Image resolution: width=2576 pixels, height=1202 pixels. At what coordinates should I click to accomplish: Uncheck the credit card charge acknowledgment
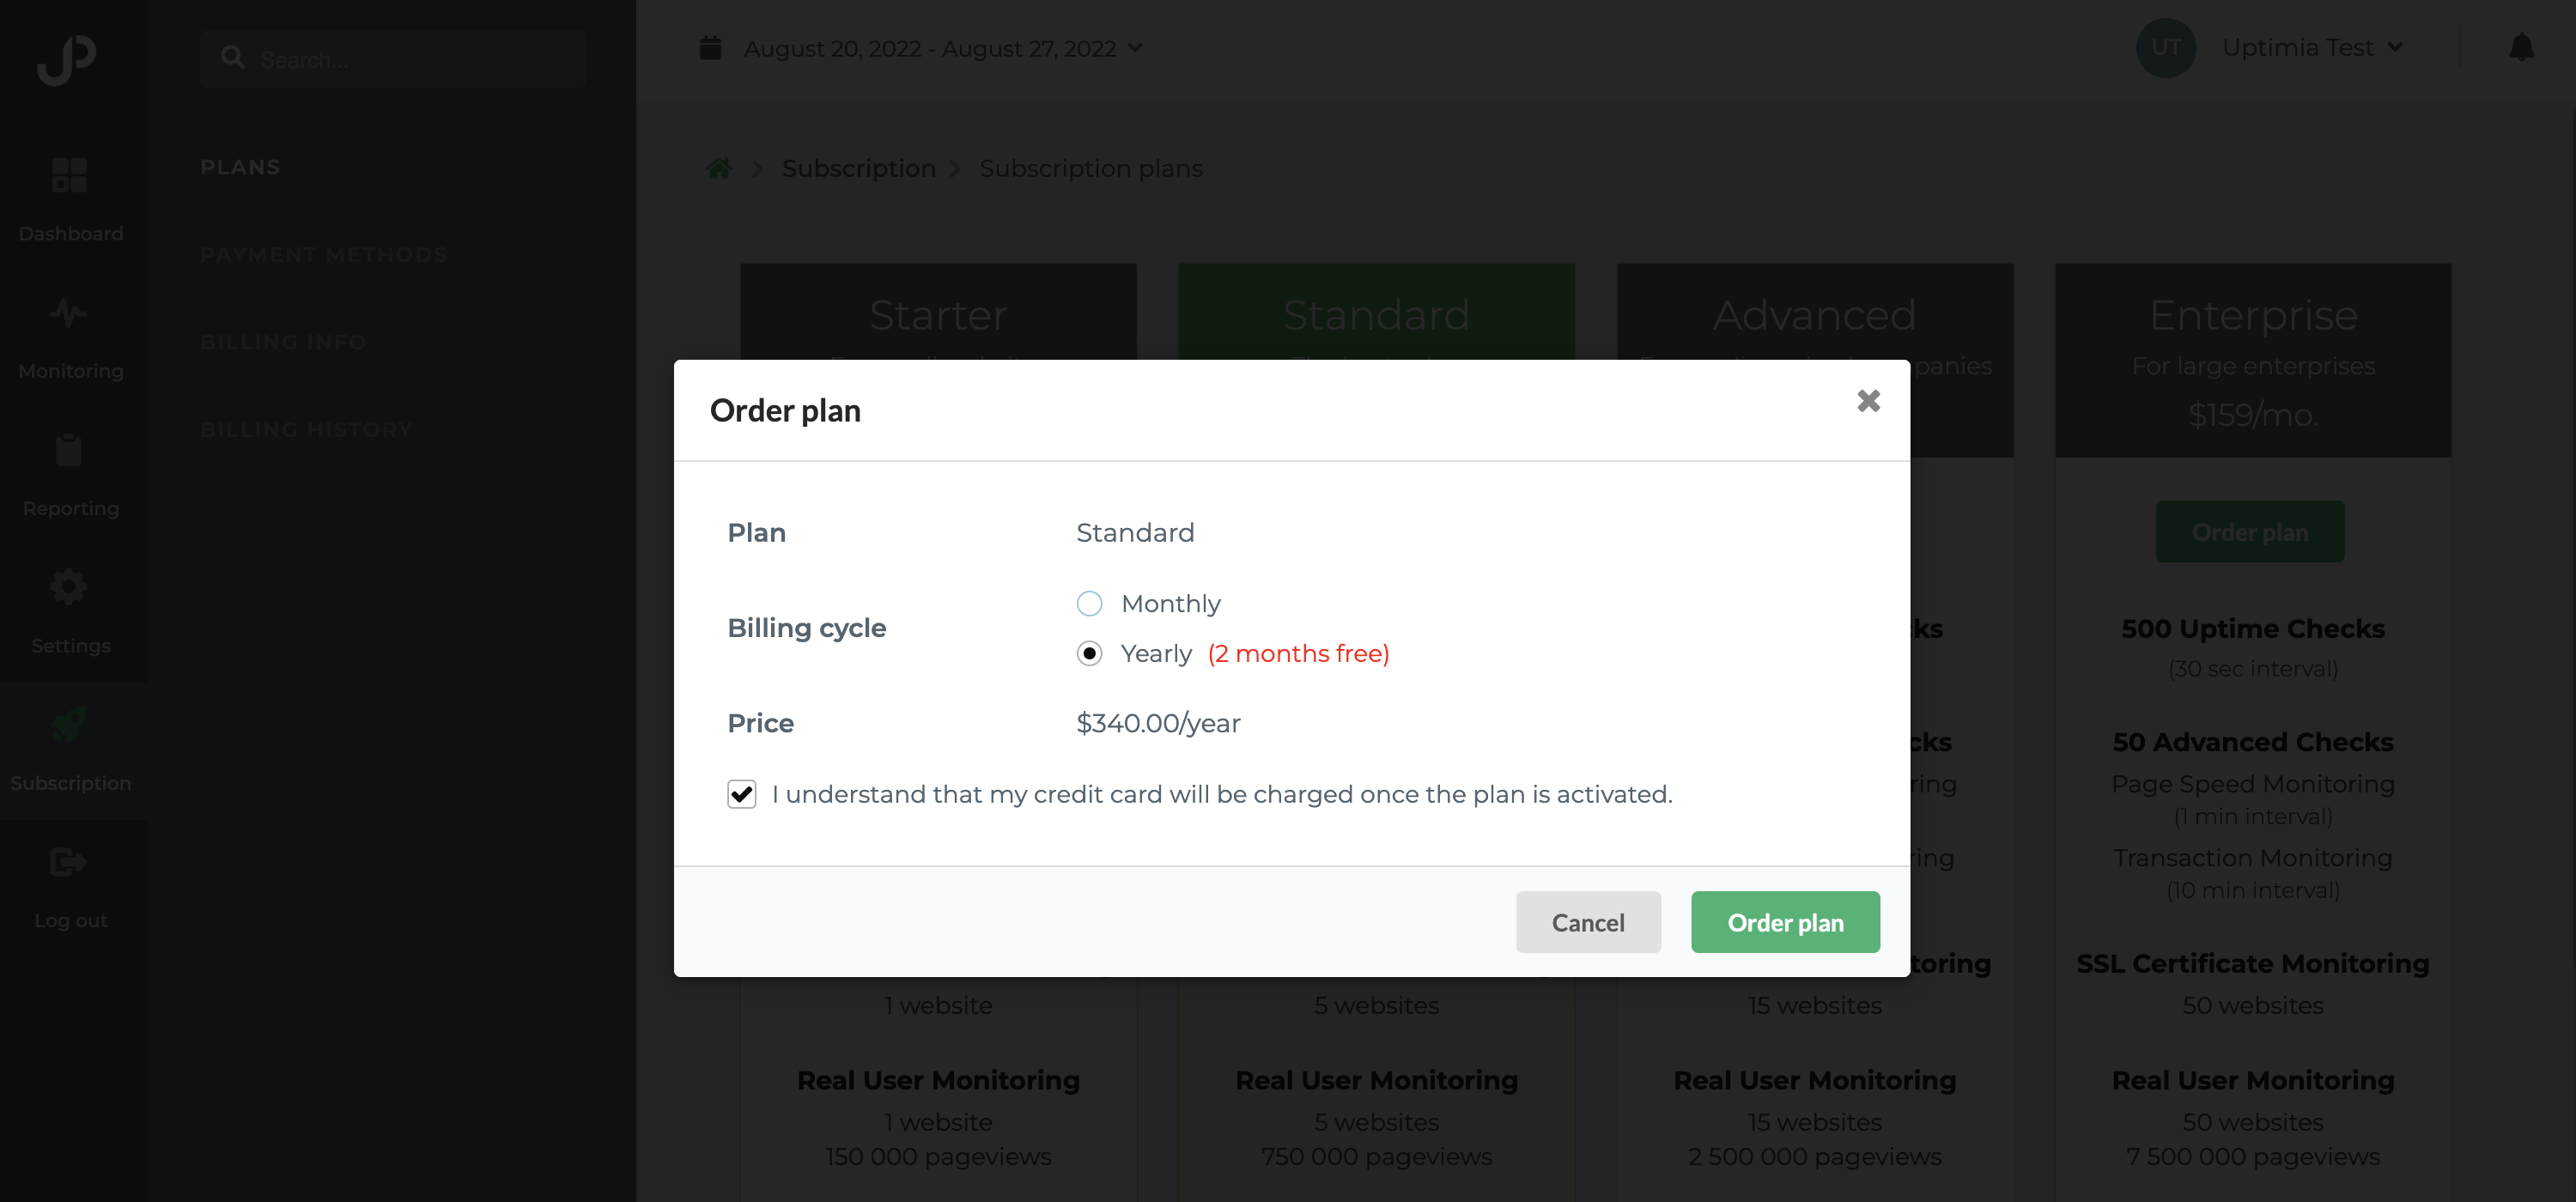click(741, 795)
